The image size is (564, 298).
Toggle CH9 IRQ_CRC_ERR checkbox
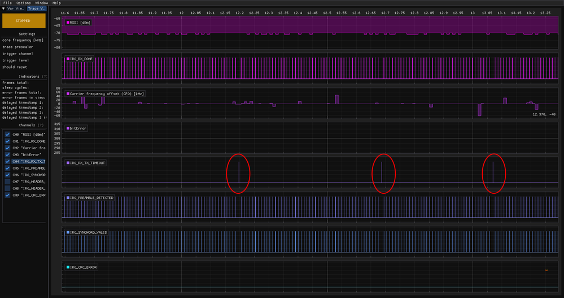pyautogui.click(x=7, y=195)
